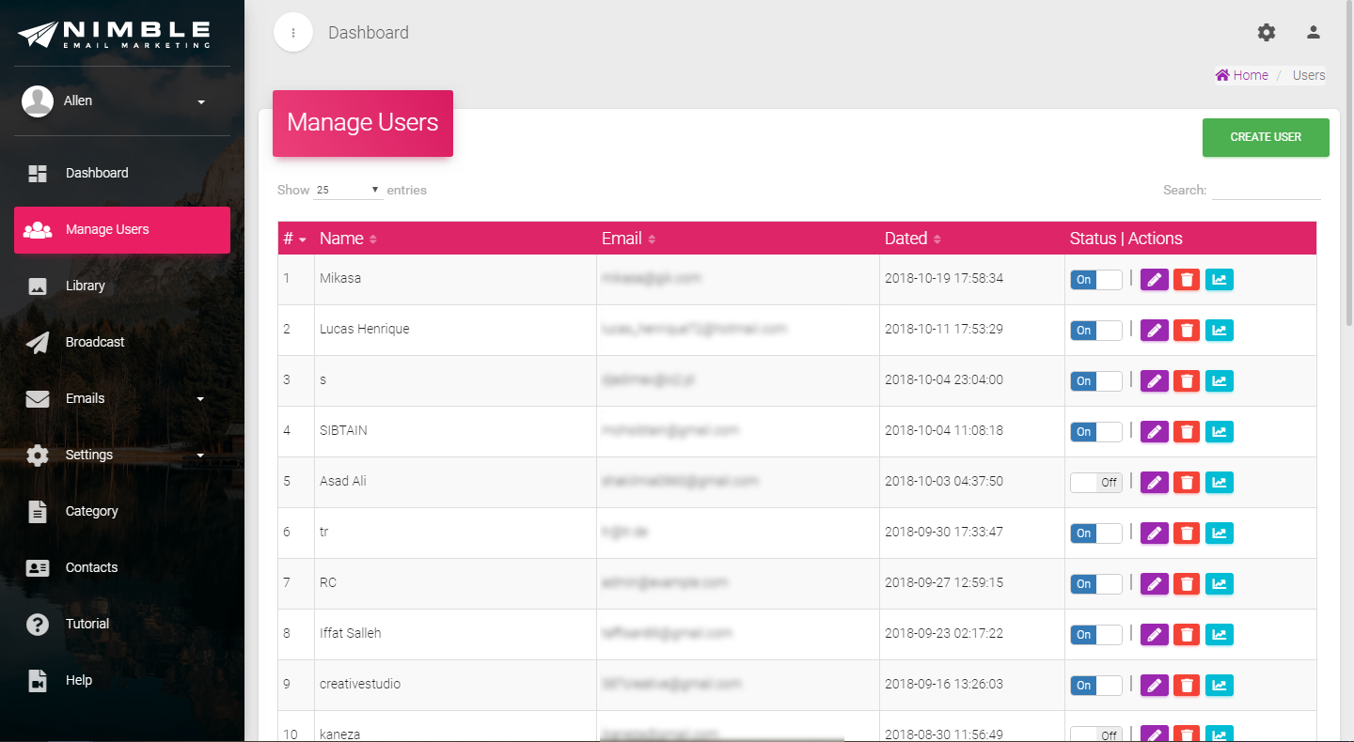Click the settings gear icon in top bar
The width and height of the screenshot is (1354, 742).
pos(1267,33)
